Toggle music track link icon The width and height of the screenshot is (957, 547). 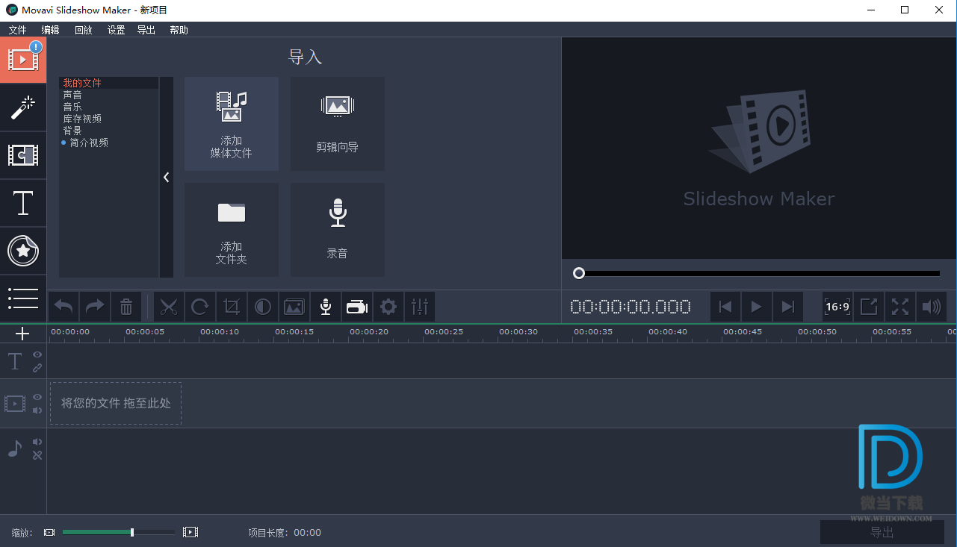tap(37, 454)
